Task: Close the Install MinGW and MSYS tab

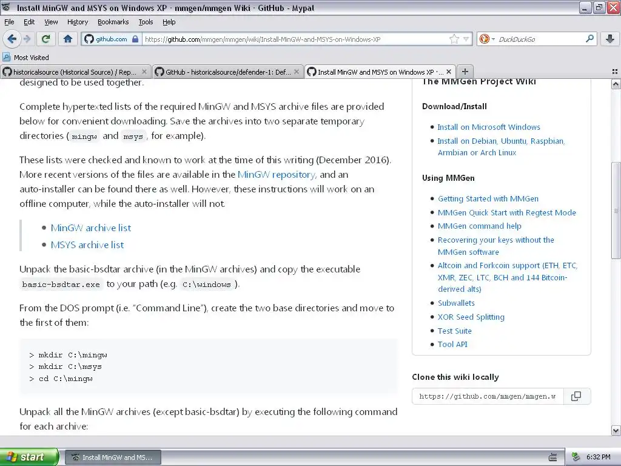Action: pyautogui.click(x=449, y=72)
